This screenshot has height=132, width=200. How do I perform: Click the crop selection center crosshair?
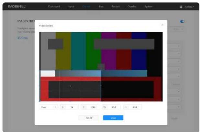coord(70,86)
